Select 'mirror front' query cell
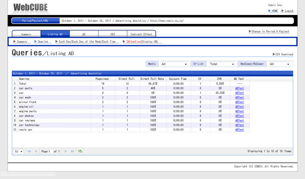The image size is (305, 179). 54,102
